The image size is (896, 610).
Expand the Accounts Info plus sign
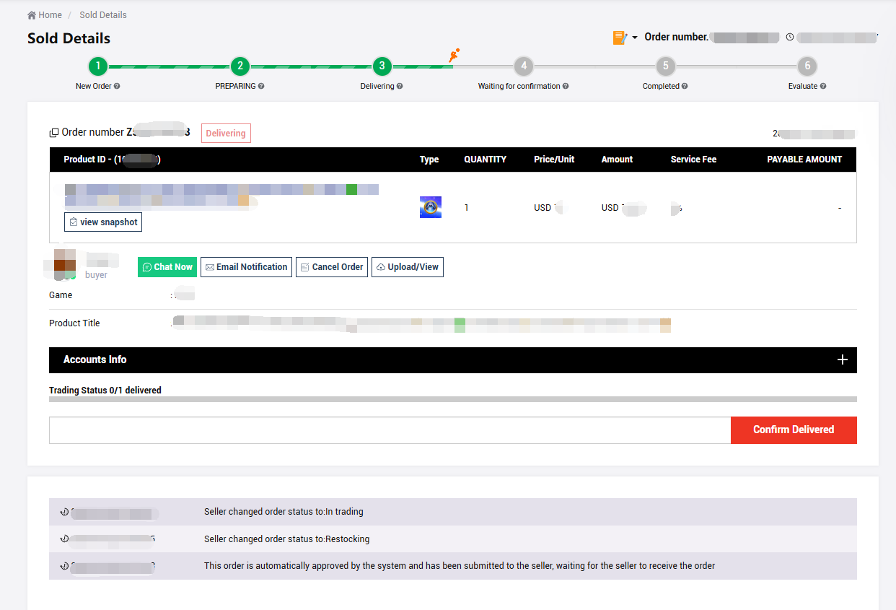[x=842, y=360]
